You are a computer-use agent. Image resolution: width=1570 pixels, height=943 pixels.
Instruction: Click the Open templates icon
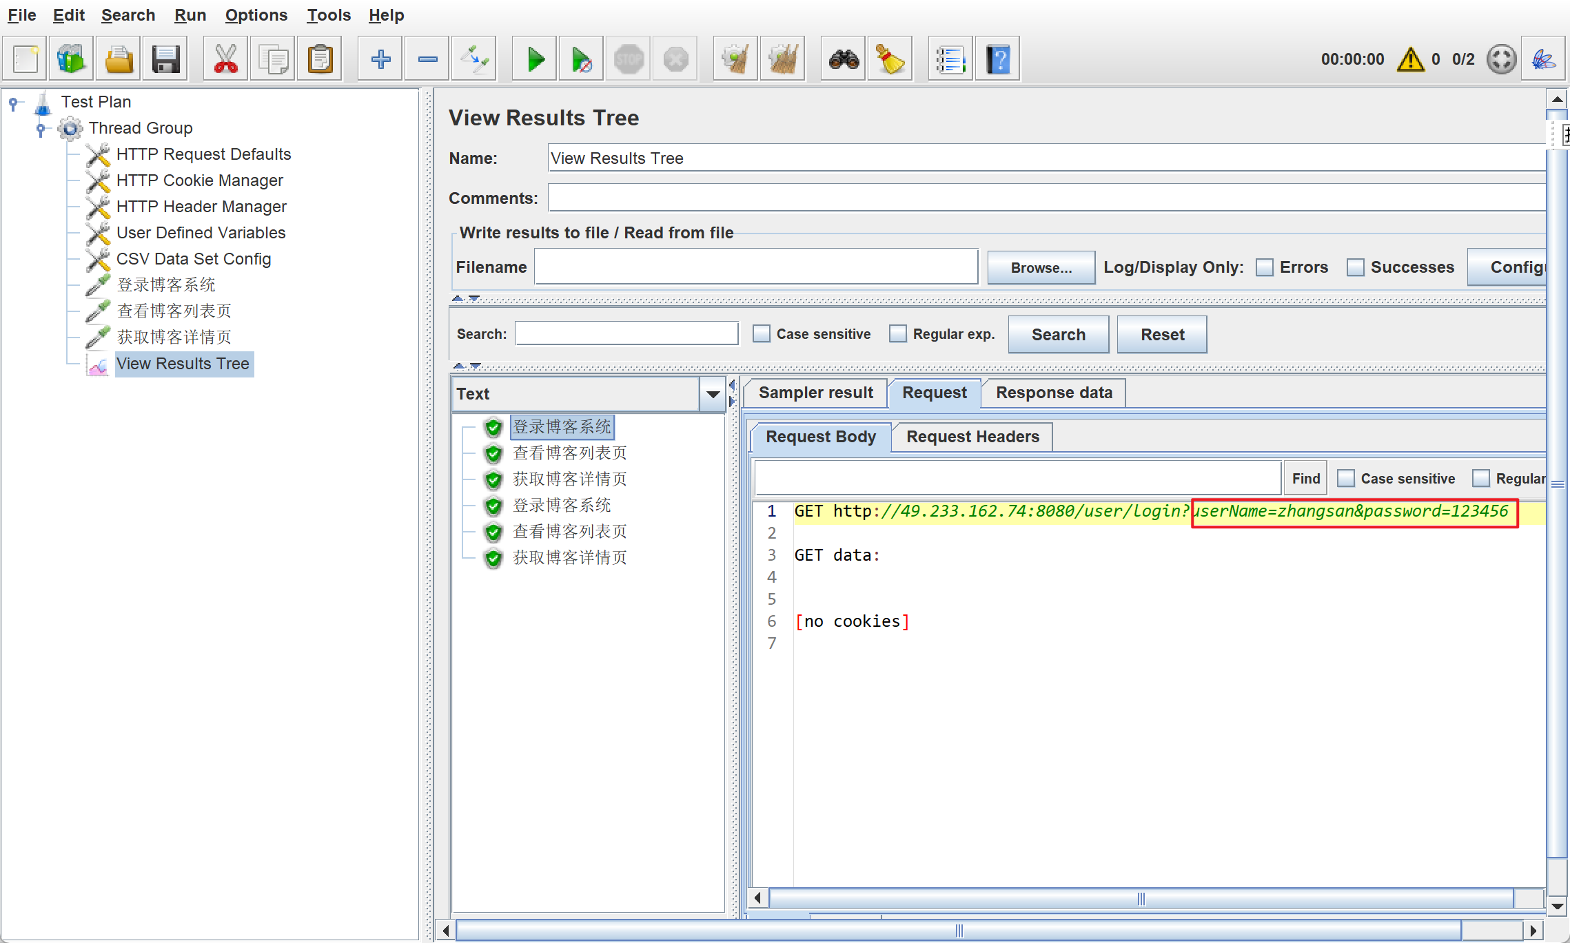72,60
